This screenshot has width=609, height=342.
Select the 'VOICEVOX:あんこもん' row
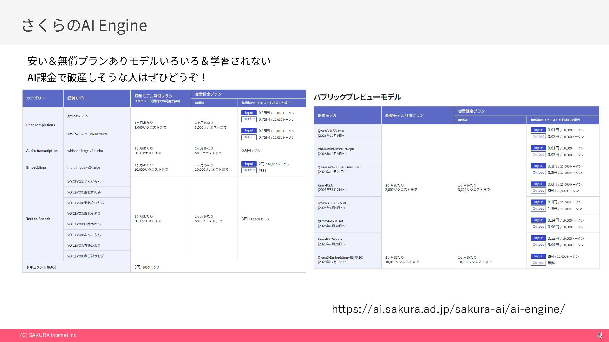click(x=97, y=235)
